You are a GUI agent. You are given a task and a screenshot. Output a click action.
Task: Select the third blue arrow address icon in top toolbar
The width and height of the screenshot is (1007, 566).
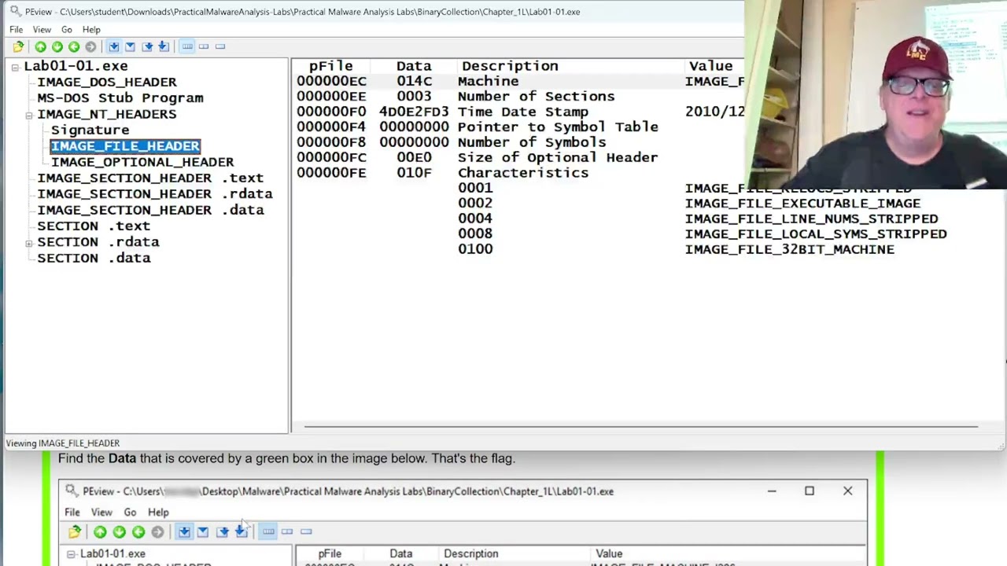pyautogui.click(x=147, y=46)
